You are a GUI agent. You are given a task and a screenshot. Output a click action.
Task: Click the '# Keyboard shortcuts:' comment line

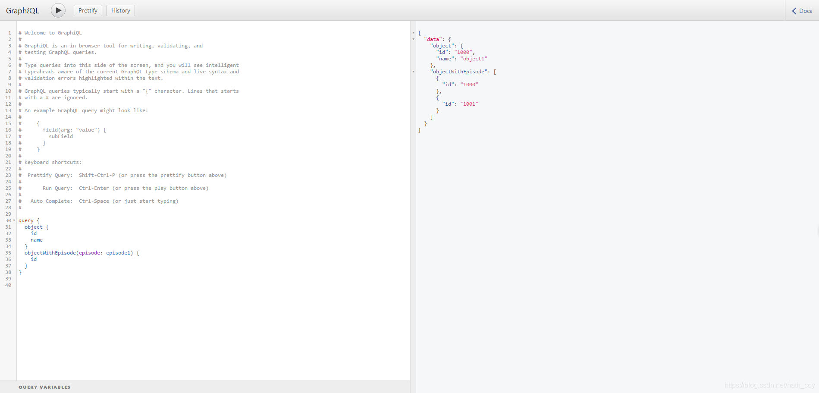click(50, 162)
